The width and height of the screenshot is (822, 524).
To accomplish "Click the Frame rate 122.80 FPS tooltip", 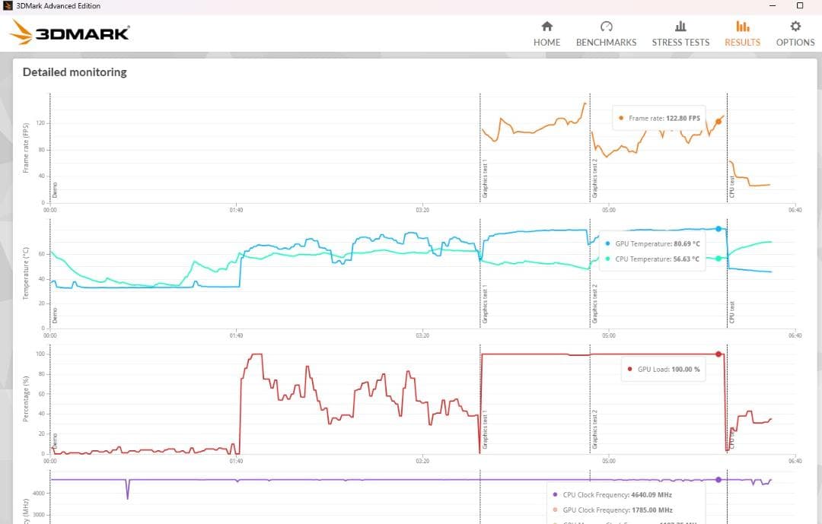I will click(659, 118).
